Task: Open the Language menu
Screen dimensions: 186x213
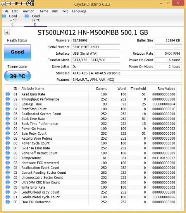Action: 79,11
